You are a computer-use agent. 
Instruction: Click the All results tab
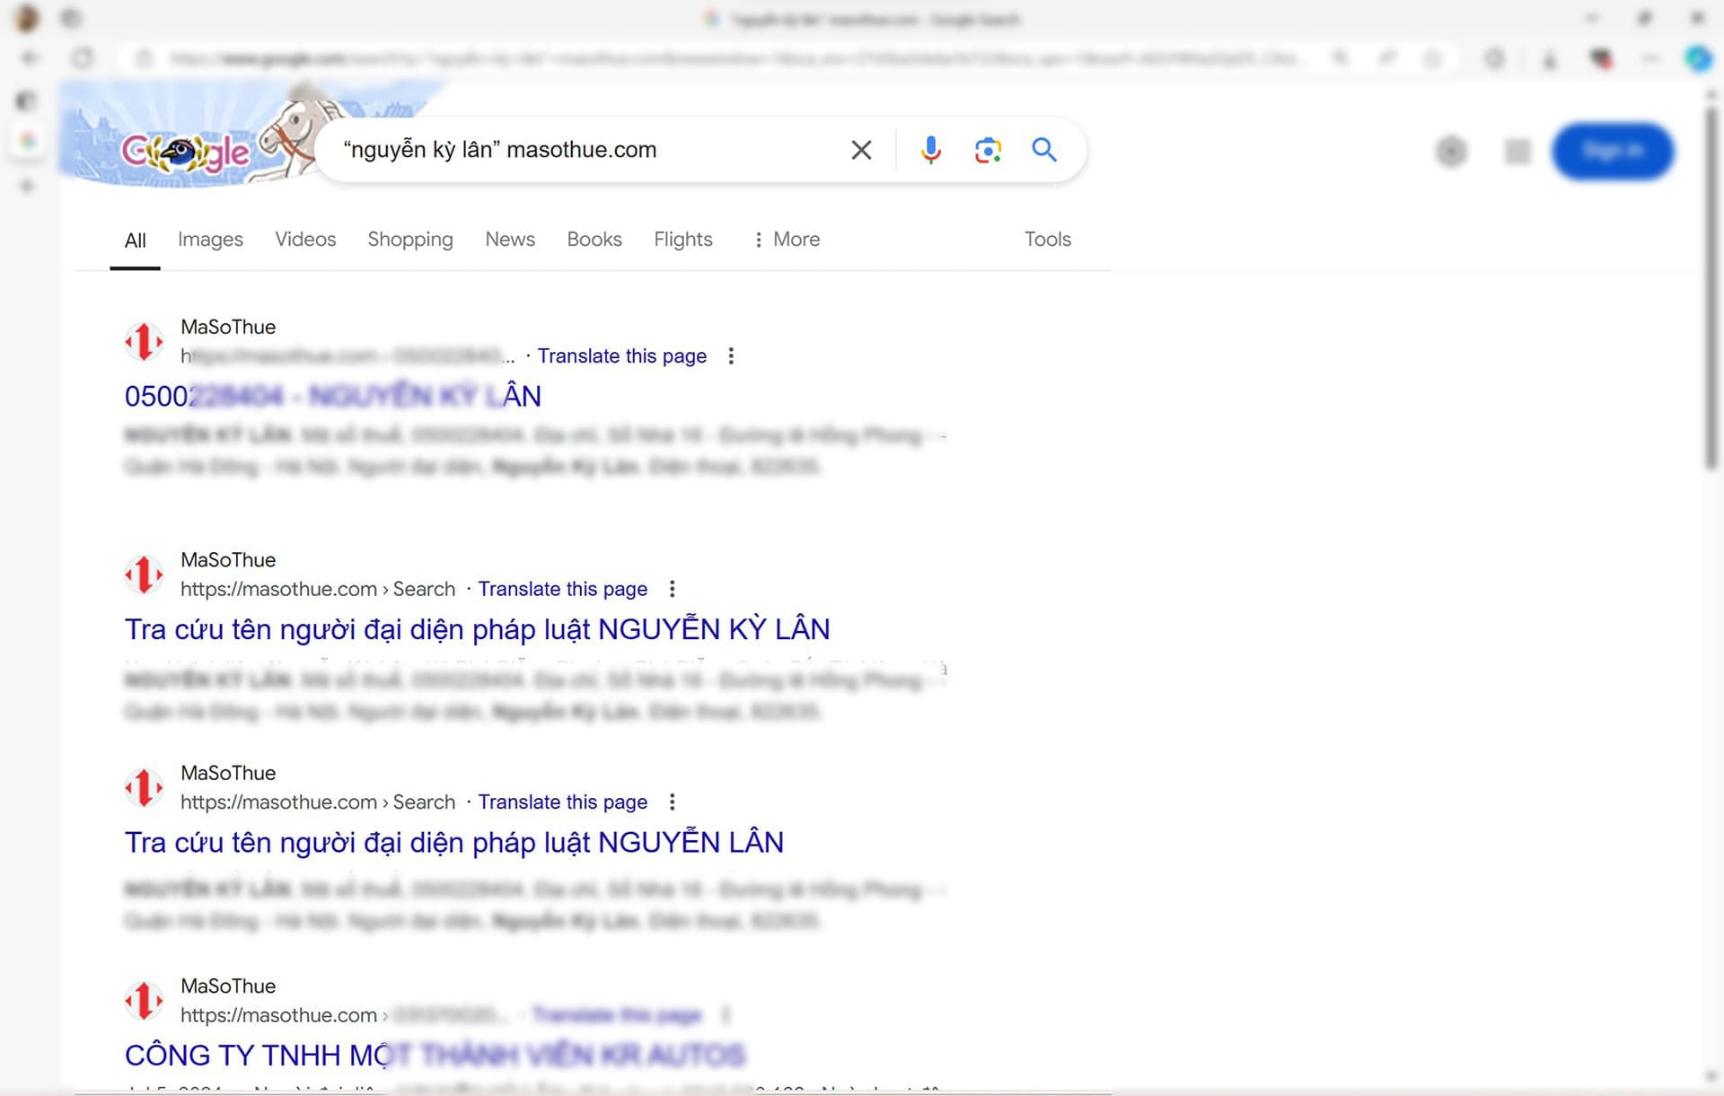pyautogui.click(x=135, y=240)
